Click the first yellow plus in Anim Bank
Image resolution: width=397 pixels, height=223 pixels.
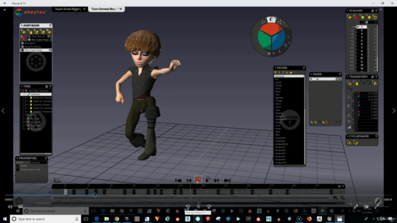pos(24,32)
